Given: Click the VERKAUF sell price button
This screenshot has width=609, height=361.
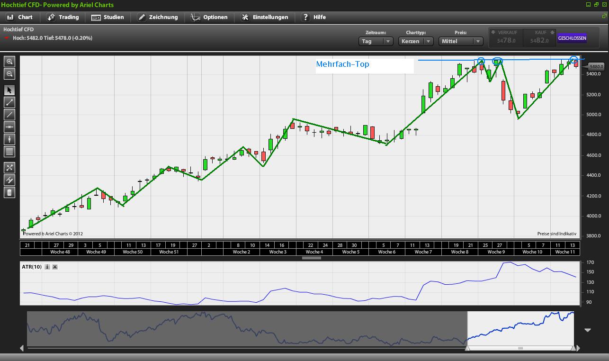Looking at the screenshot, I should click(x=506, y=37).
